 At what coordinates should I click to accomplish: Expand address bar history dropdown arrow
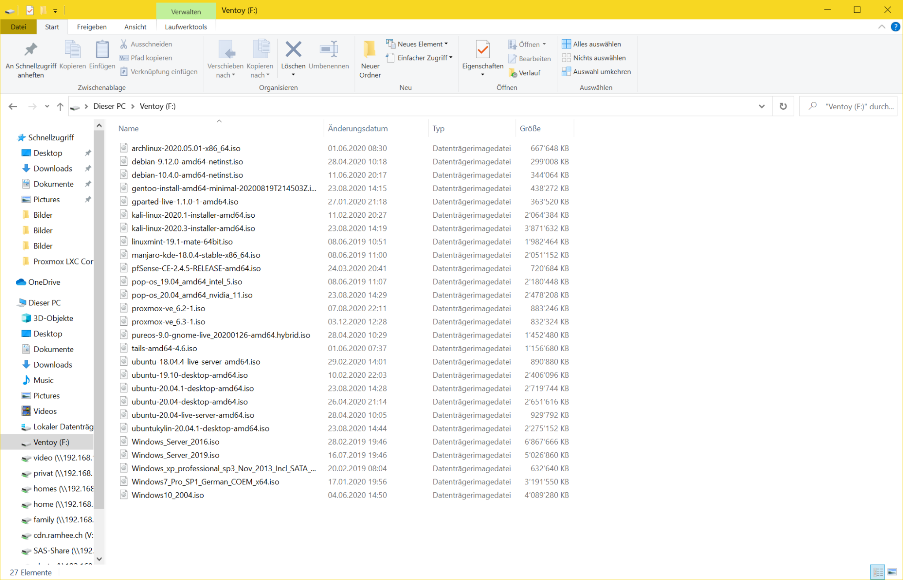tap(761, 106)
